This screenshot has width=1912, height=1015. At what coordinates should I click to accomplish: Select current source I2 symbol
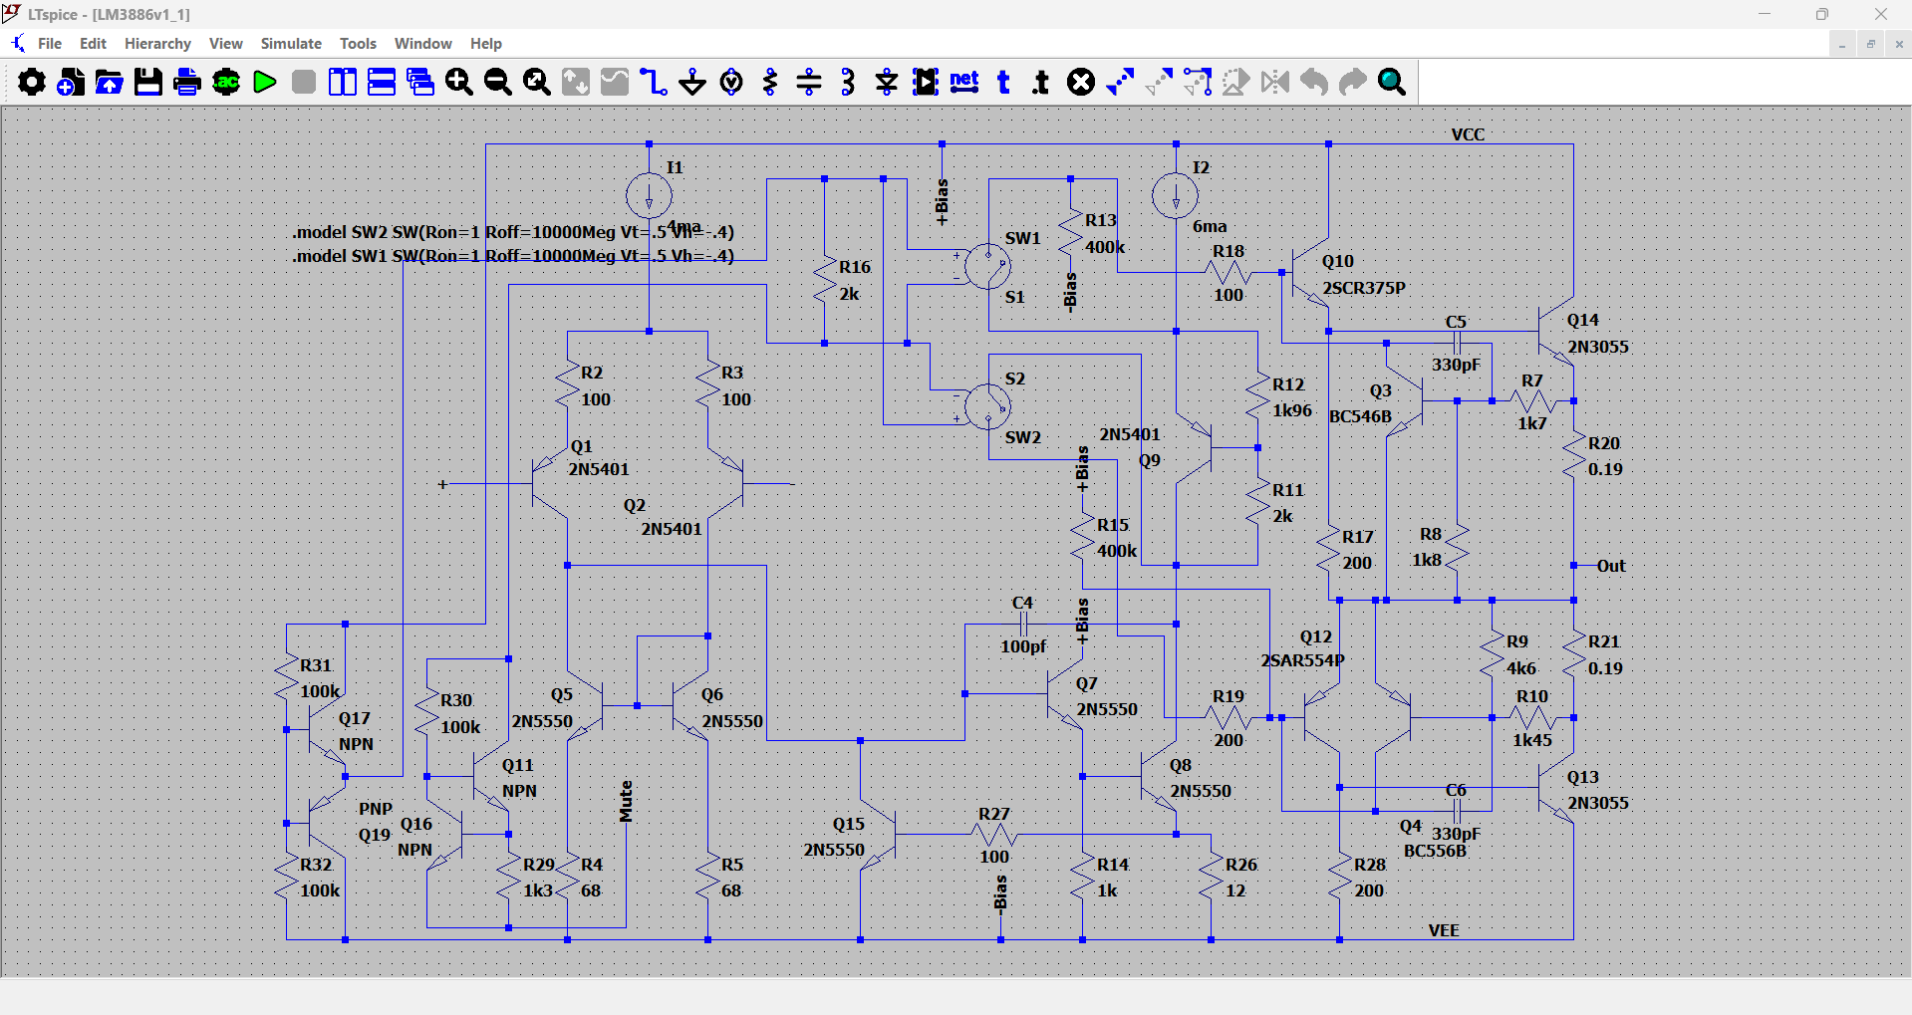[1176, 195]
